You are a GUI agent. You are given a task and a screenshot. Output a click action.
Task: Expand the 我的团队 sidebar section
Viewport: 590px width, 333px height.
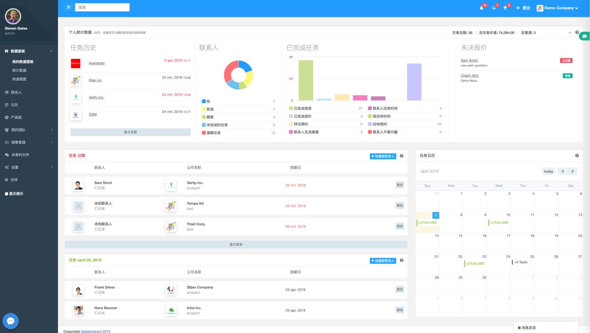coord(29,130)
